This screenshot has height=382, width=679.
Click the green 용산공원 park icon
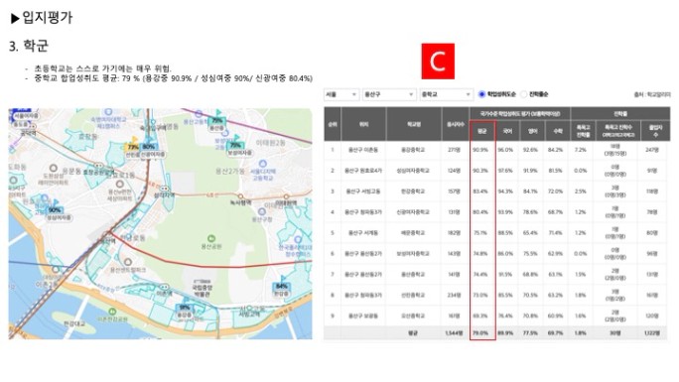tap(211, 238)
